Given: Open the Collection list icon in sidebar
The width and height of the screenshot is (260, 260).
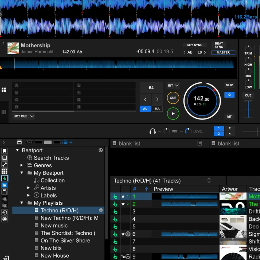Looking at the screenshot, I should pos(5,158).
